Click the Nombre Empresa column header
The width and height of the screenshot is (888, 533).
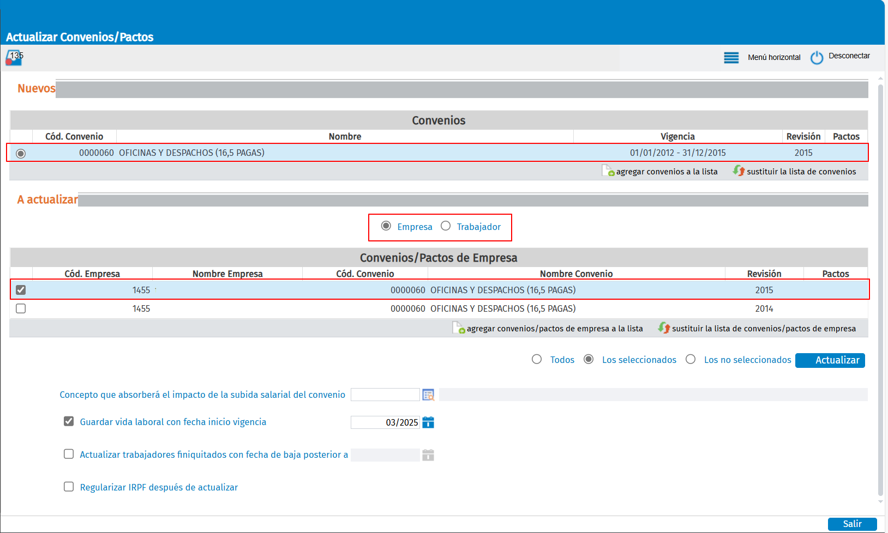click(x=227, y=274)
